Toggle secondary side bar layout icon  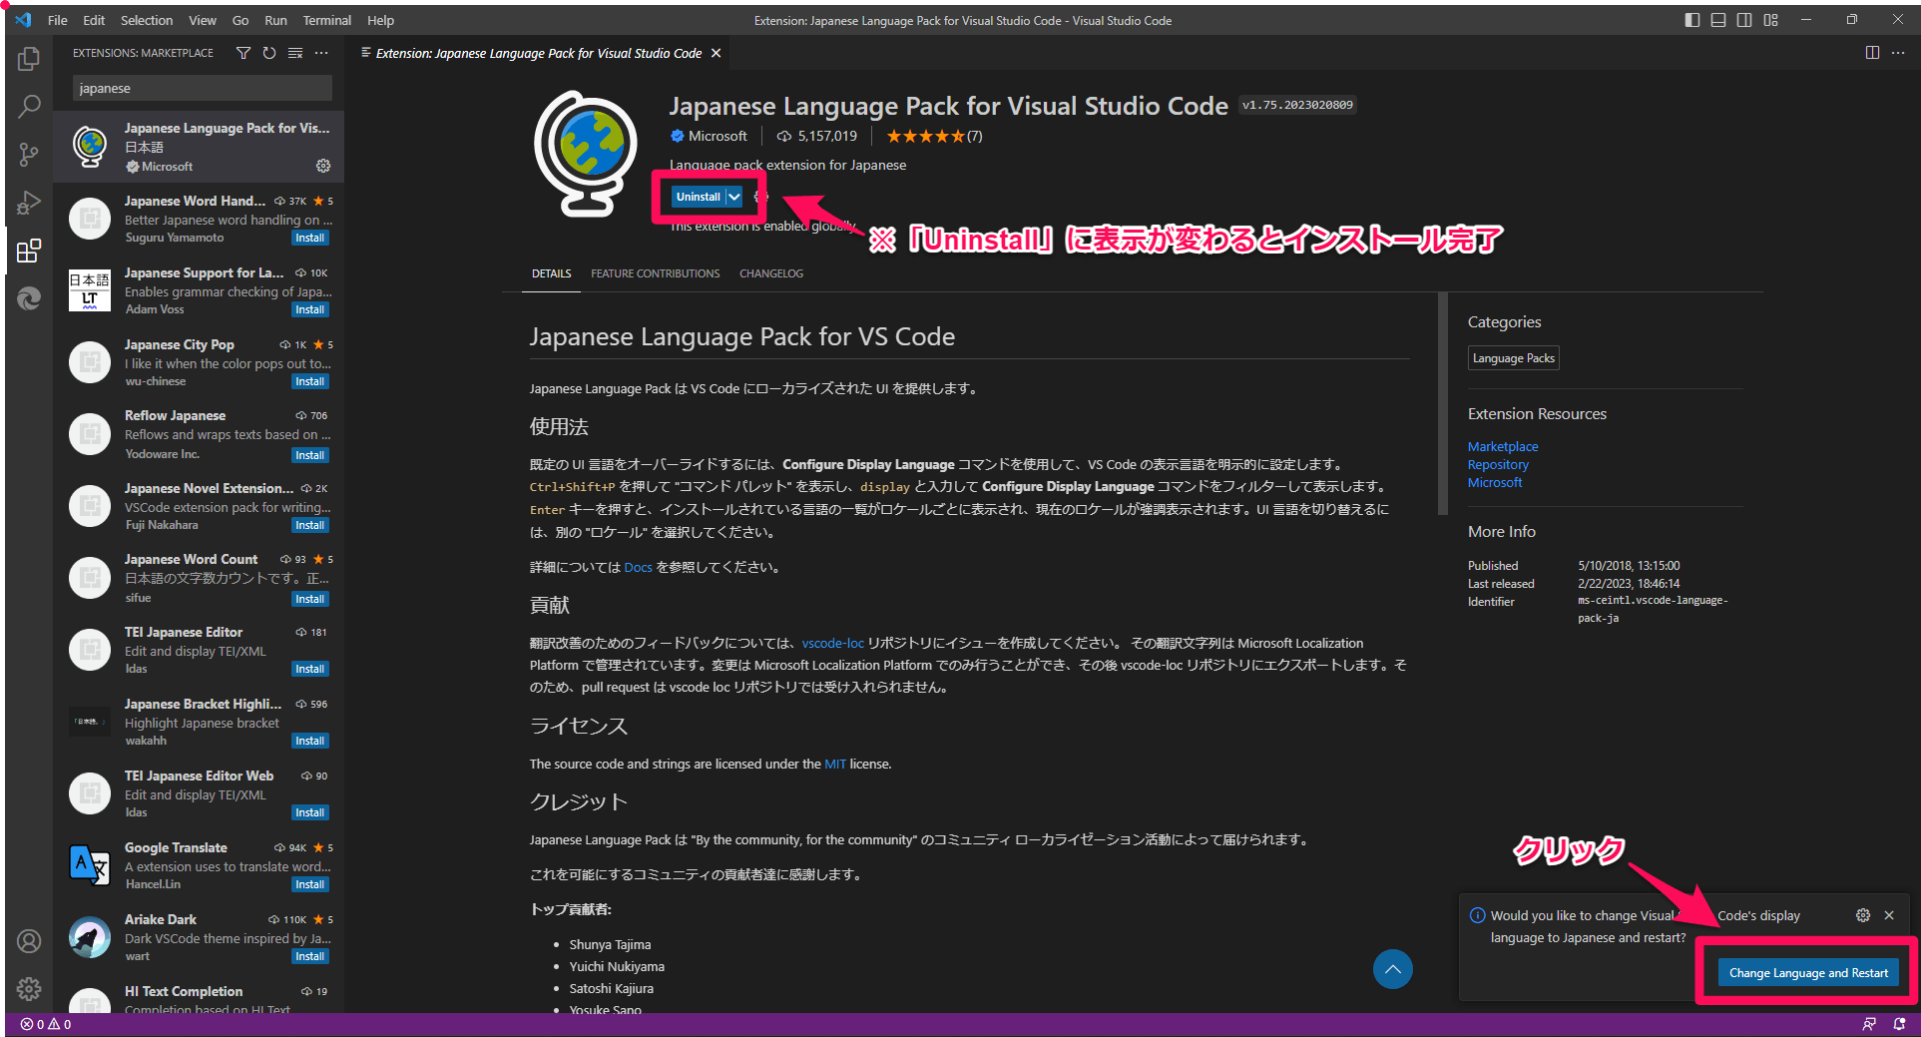pyautogui.click(x=1744, y=20)
